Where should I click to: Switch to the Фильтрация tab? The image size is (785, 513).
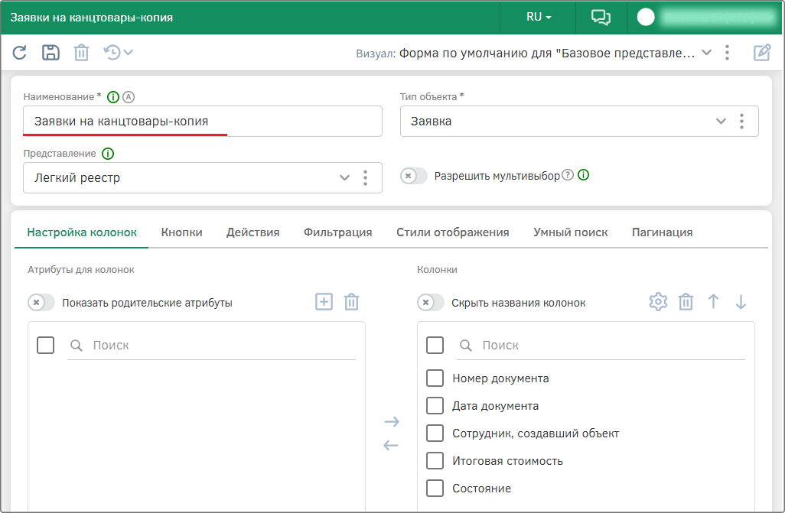tap(338, 232)
